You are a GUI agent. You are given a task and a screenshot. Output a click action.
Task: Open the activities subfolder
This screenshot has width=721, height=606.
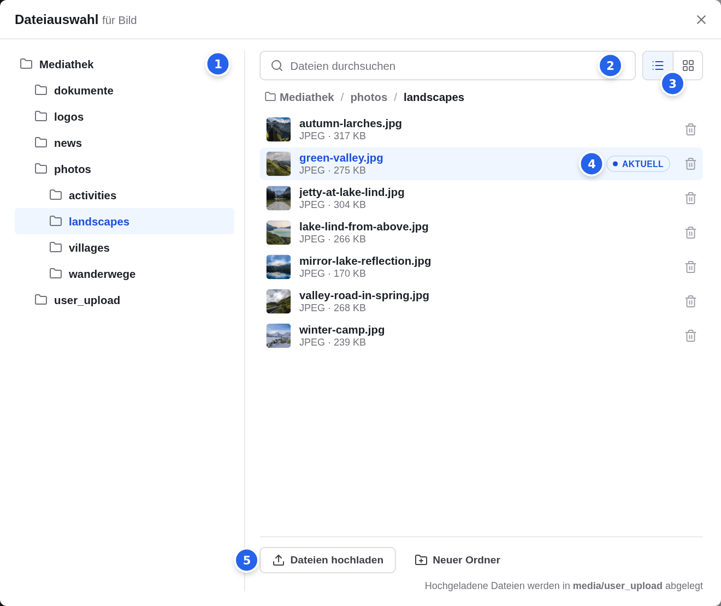click(125, 195)
